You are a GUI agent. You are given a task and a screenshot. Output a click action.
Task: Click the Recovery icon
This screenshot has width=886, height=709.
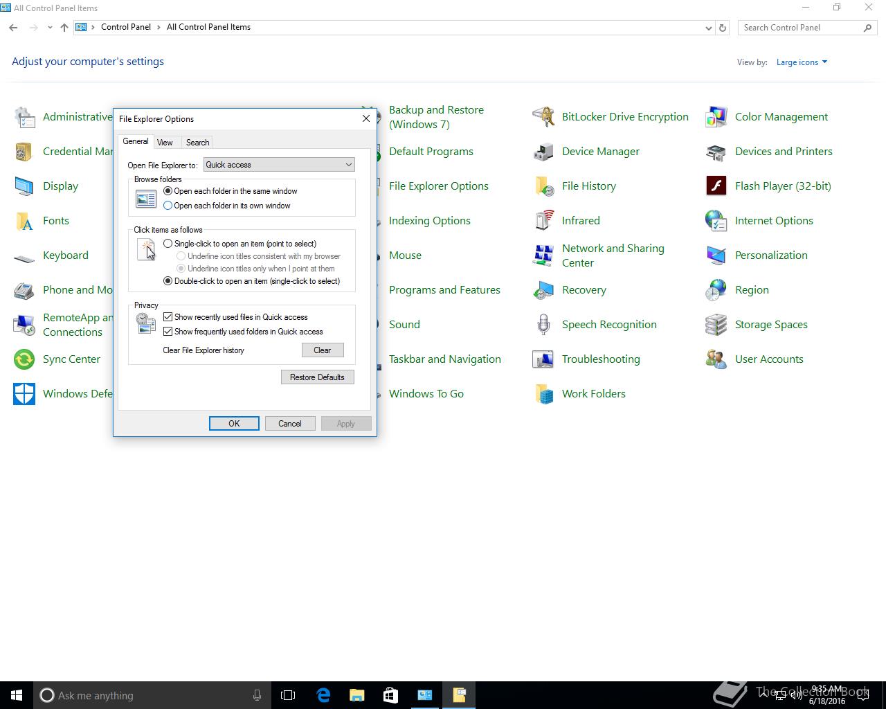point(543,290)
